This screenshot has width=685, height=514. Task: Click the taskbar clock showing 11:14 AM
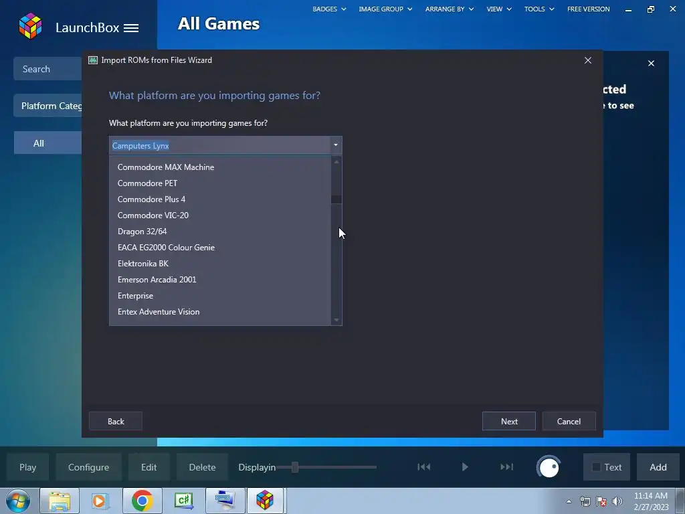(x=651, y=501)
